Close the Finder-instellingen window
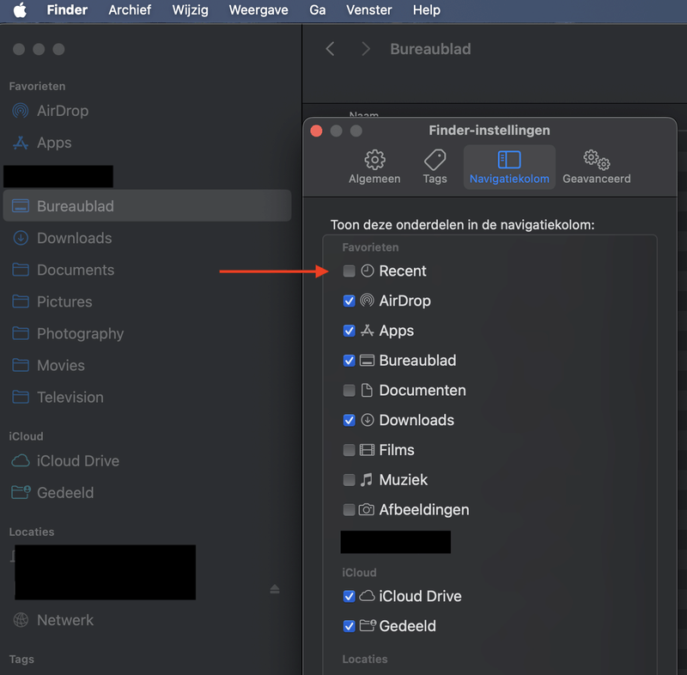Image resolution: width=687 pixels, height=675 pixels. [316, 131]
